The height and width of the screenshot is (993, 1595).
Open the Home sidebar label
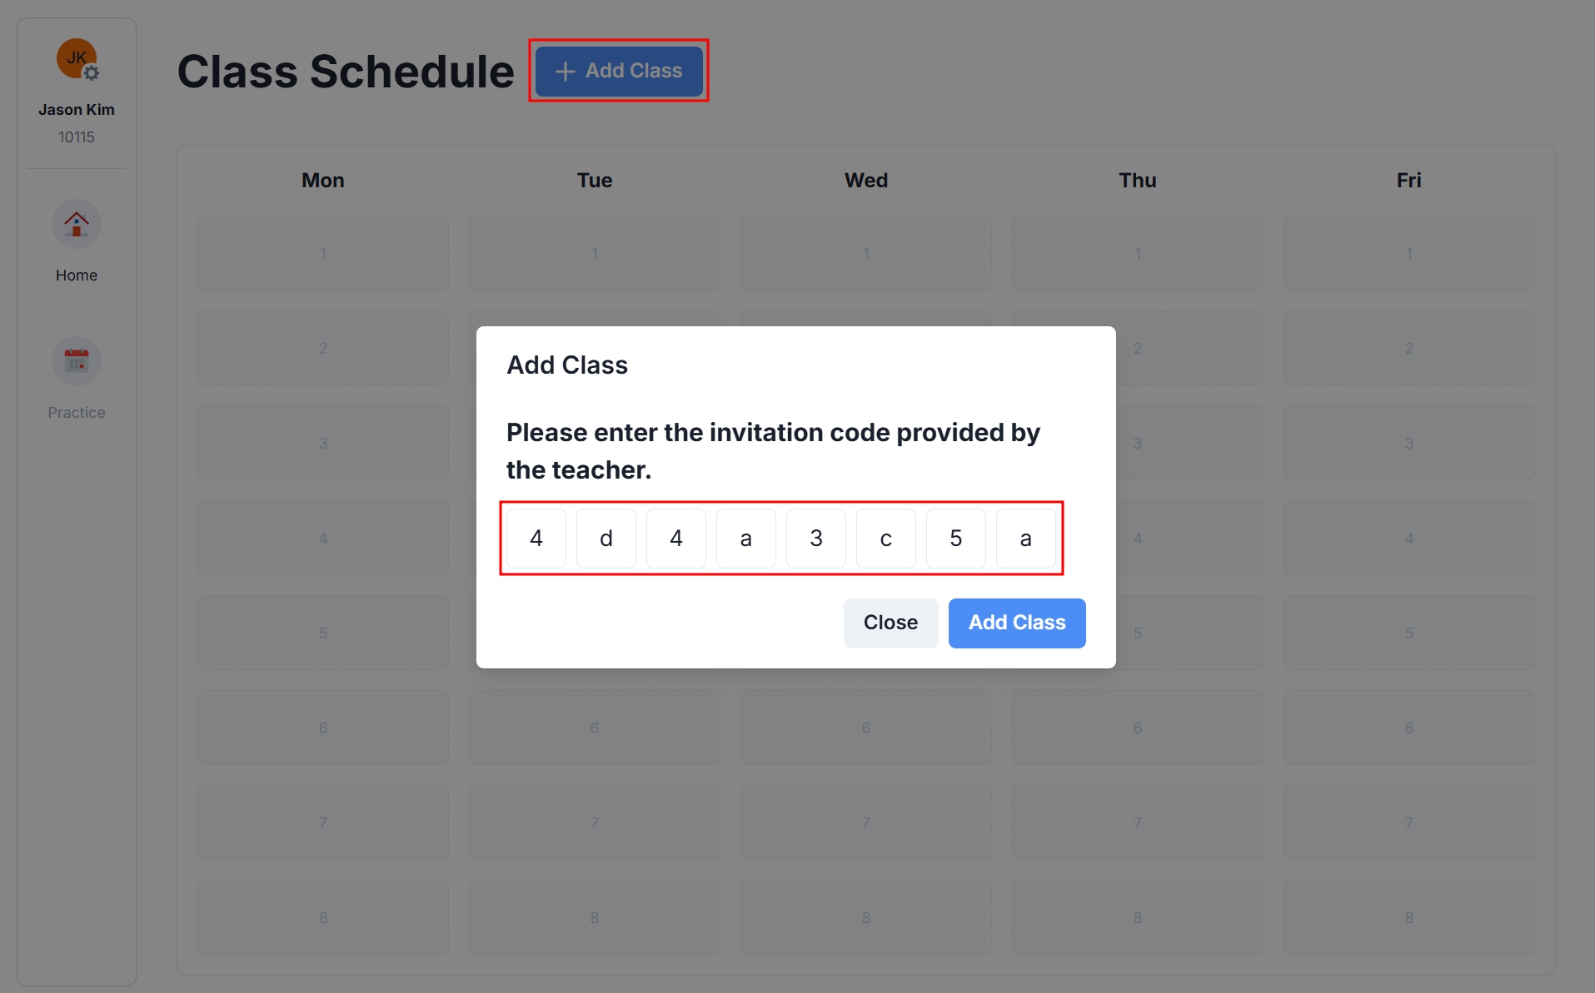point(77,276)
